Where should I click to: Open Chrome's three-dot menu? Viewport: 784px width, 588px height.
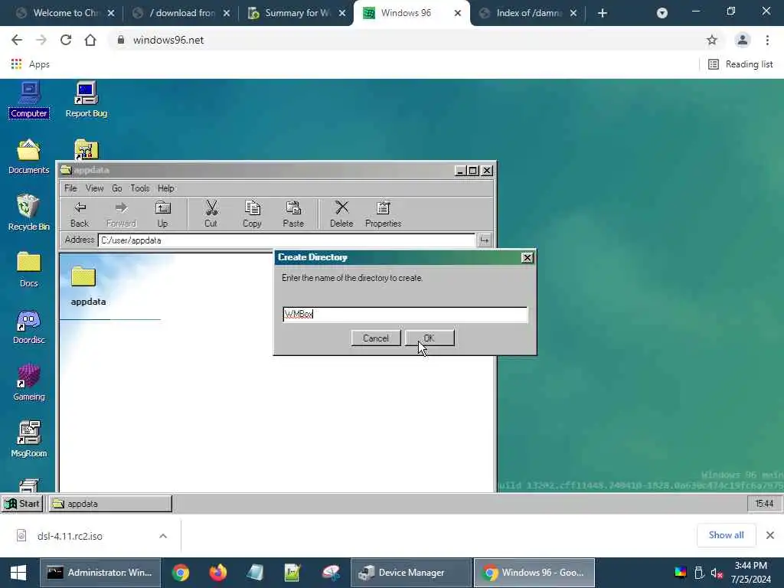click(767, 40)
